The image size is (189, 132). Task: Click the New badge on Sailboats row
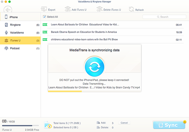tap(45, 25)
